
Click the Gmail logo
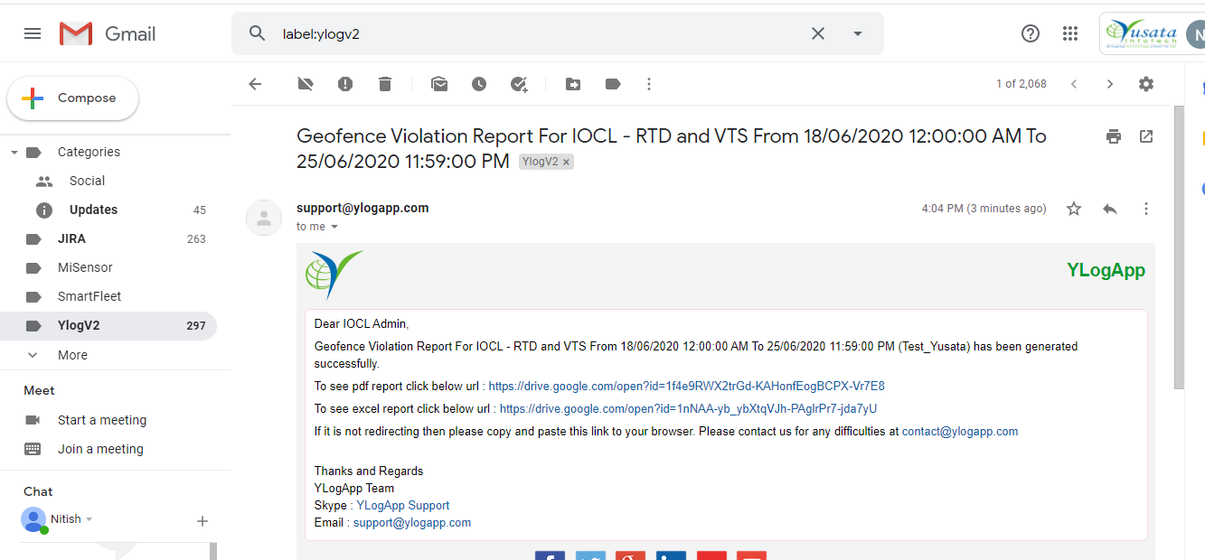coord(108,33)
